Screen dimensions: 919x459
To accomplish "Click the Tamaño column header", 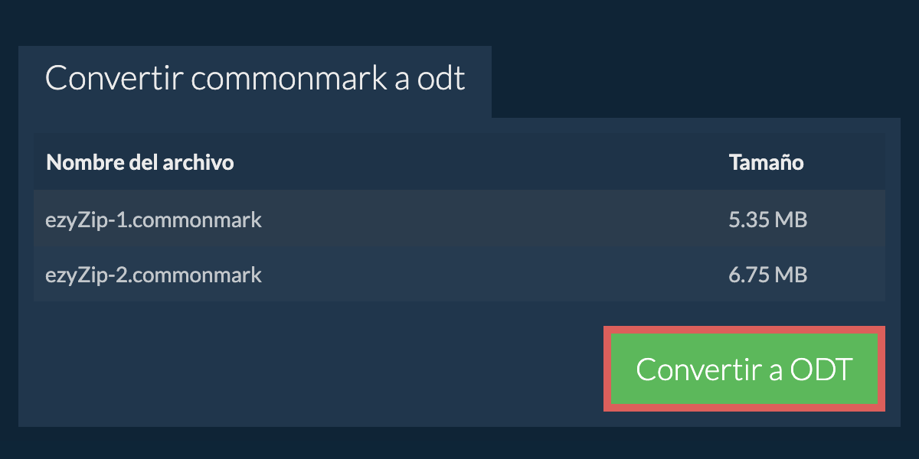I will click(766, 162).
